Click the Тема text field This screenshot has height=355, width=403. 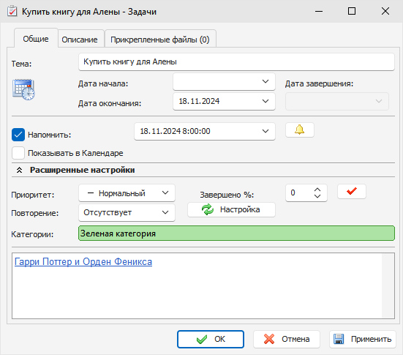pyautogui.click(x=236, y=61)
